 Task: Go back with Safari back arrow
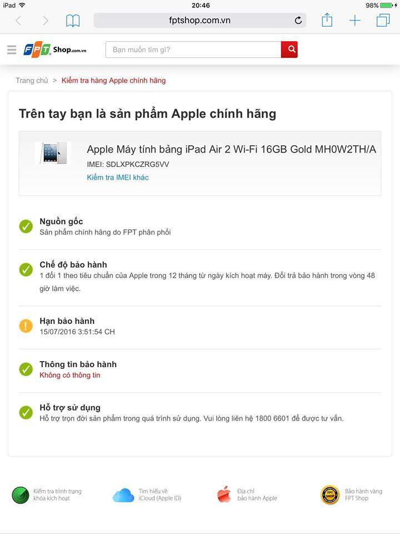19,21
